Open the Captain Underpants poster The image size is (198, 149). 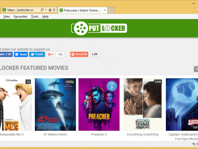182,104
